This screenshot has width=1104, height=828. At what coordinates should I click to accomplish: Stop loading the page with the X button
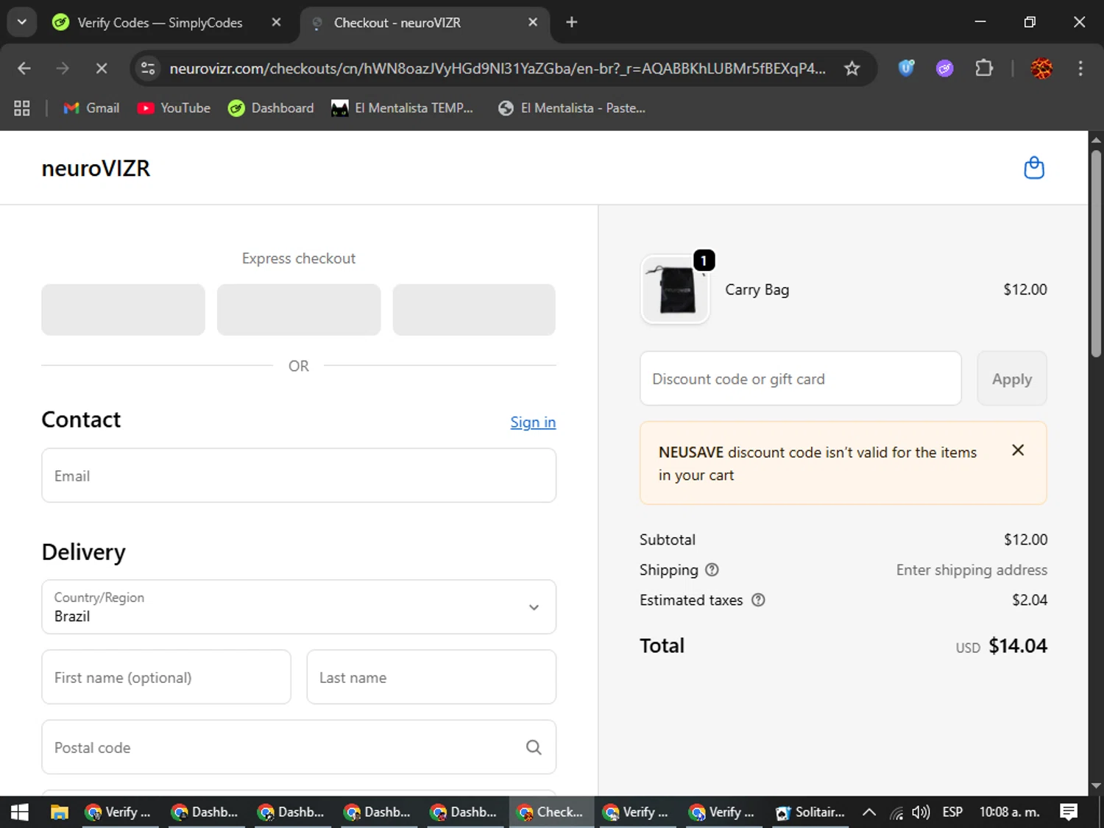click(x=102, y=68)
